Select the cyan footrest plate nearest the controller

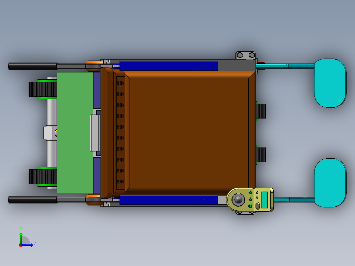330,183
